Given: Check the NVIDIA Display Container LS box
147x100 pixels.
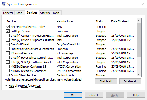Looking at the screenshot, I should [x=8, y=66].
